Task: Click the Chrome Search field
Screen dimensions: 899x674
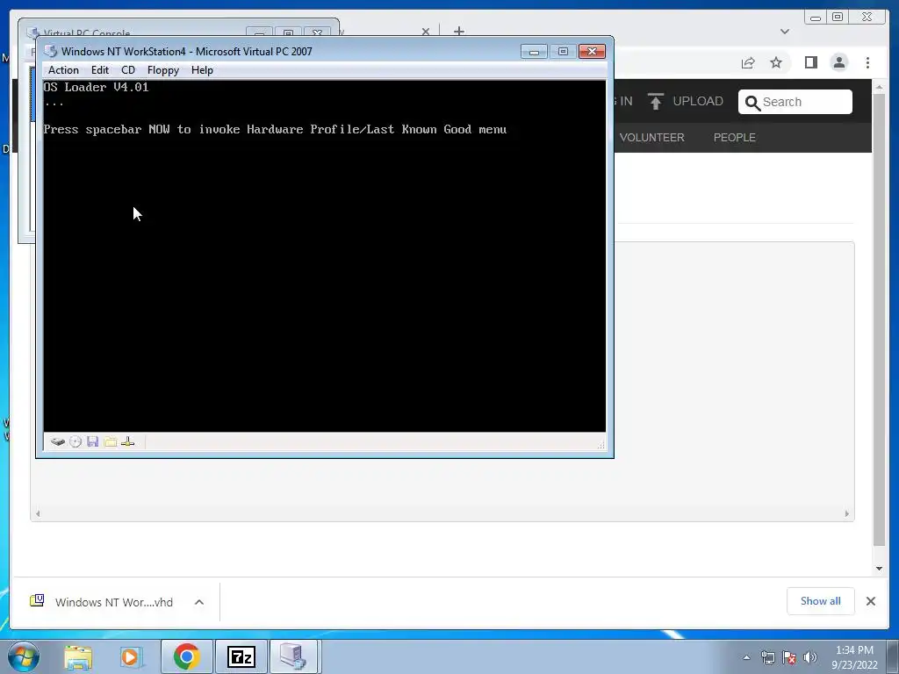Action: coord(795,102)
